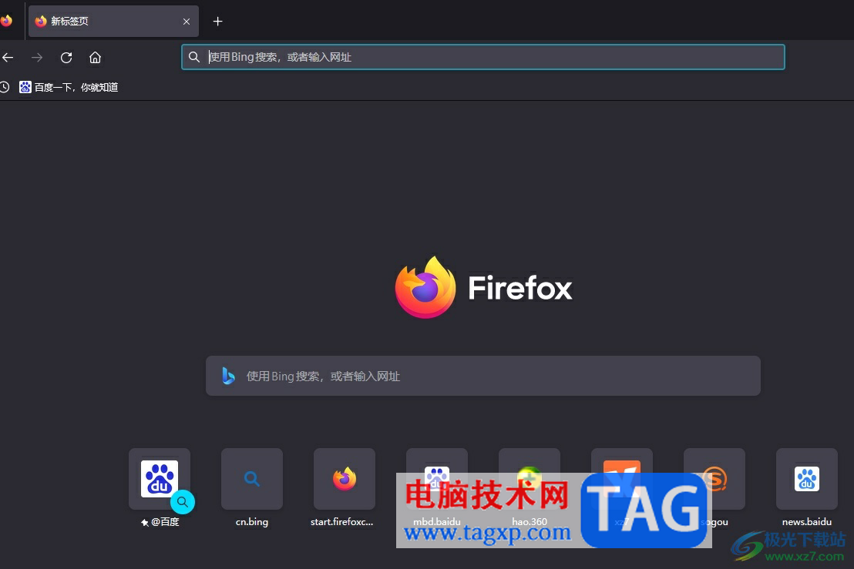
Task: Reload the current page
Action: 66,57
